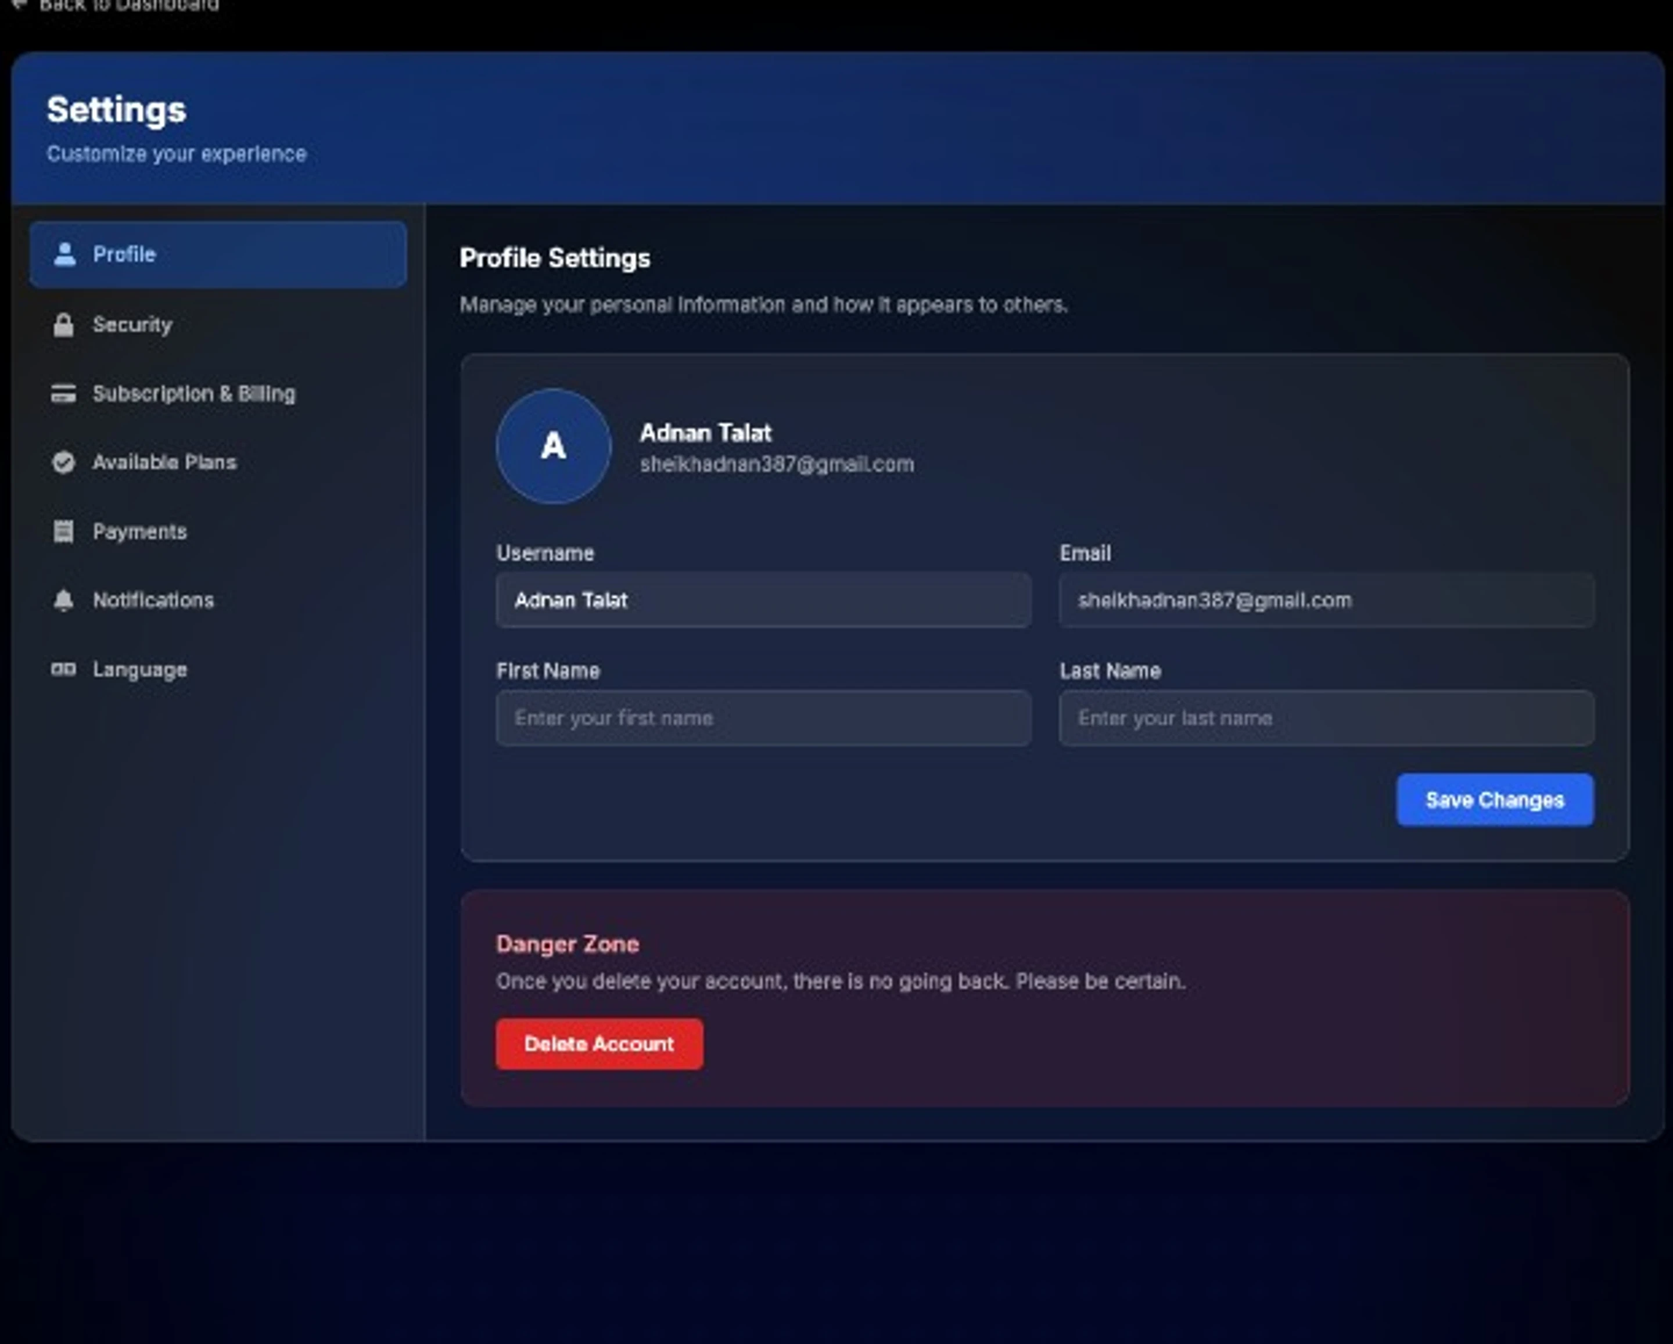Image resolution: width=1673 pixels, height=1344 pixels.
Task: Click the Username field label
Action: (545, 554)
